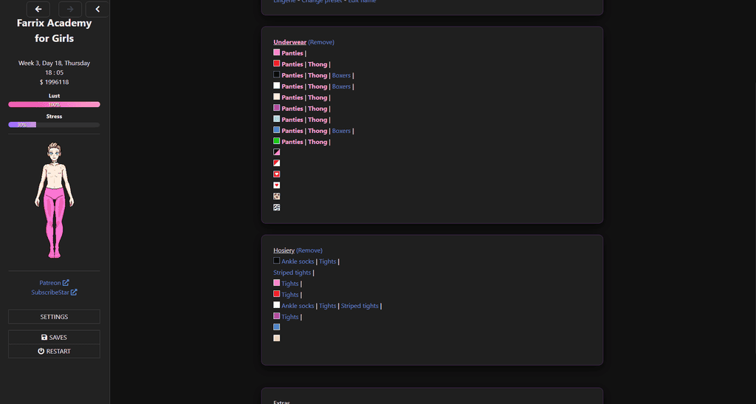Screen dimensions: 756x404
Task: Open the SETTINGS menu
Action: click(x=54, y=317)
